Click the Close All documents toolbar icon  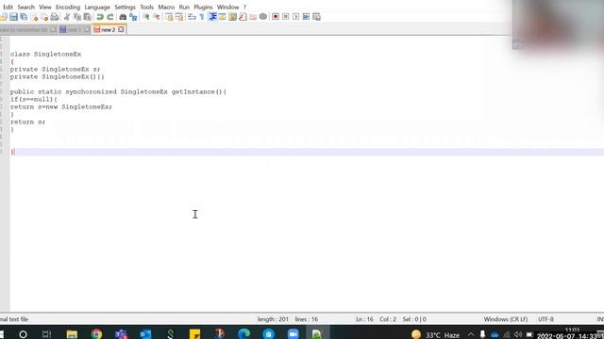44,17
